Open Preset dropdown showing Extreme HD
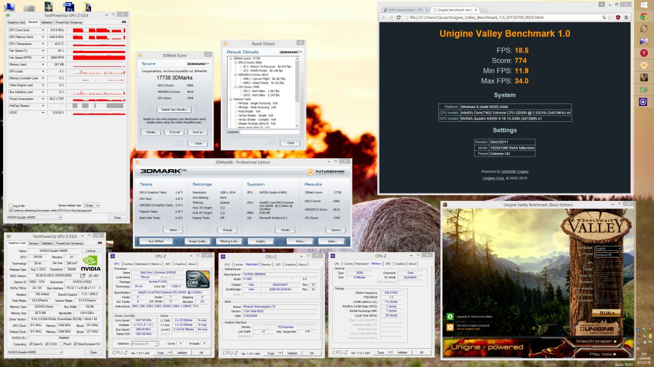The width and height of the screenshot is (654, 367). [x=608, y=254]
